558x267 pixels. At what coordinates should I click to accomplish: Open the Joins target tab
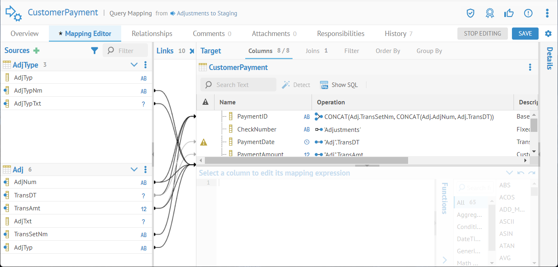click(316, 51)
